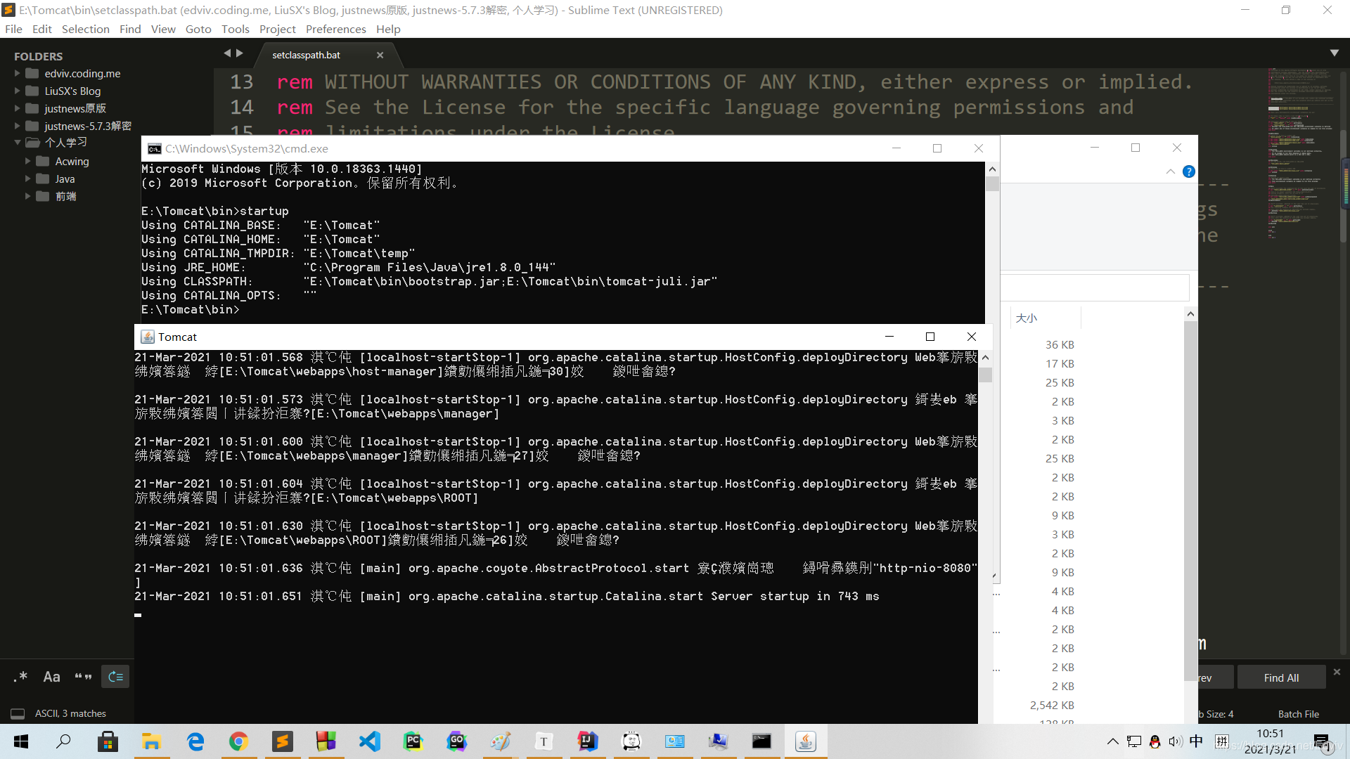This screenshot has width=1350, height=759.
Task: Go to next tab arrow
Action: 240,53
